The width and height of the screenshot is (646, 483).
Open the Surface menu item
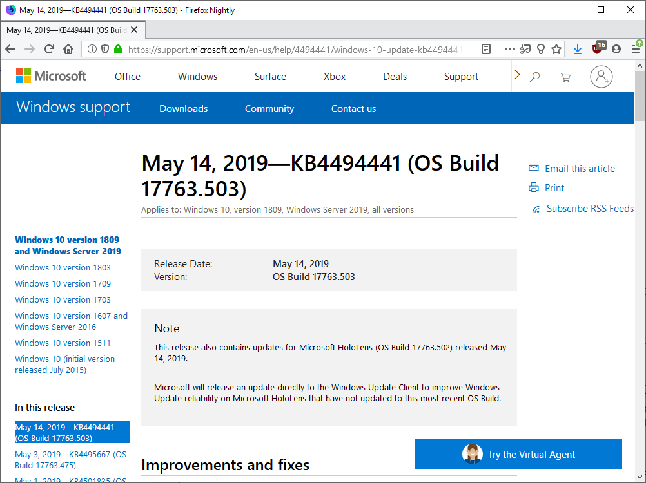click(270, 77)
